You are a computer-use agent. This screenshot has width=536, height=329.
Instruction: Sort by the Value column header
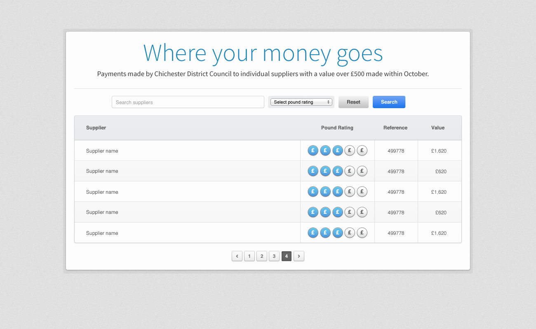click(438, 128)
